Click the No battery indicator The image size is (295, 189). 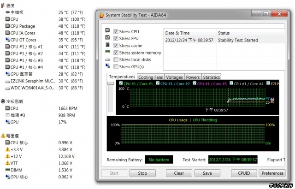159,159
